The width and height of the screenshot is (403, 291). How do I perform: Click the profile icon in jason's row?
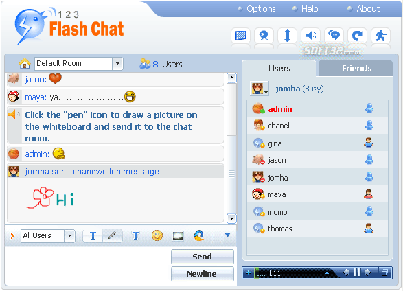coord(369,159)
